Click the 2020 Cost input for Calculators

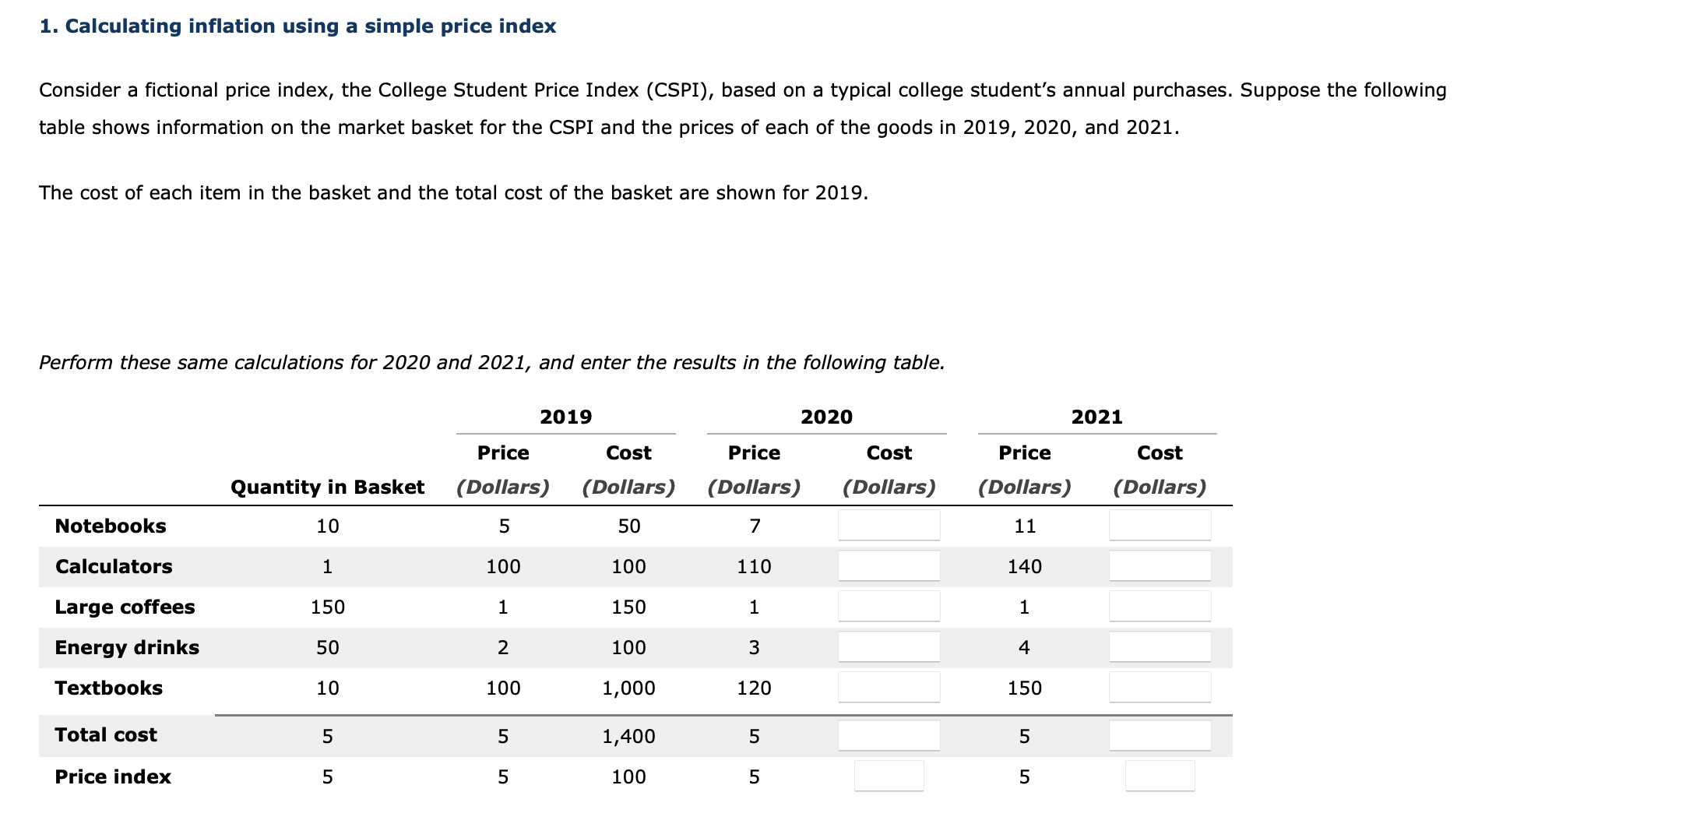point(889,566)
